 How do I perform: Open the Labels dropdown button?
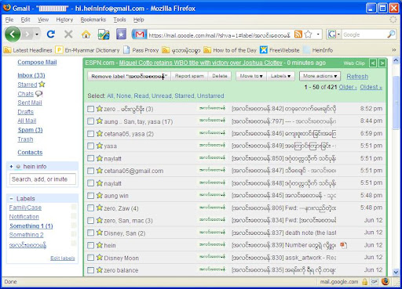click(x=280, y=76)
